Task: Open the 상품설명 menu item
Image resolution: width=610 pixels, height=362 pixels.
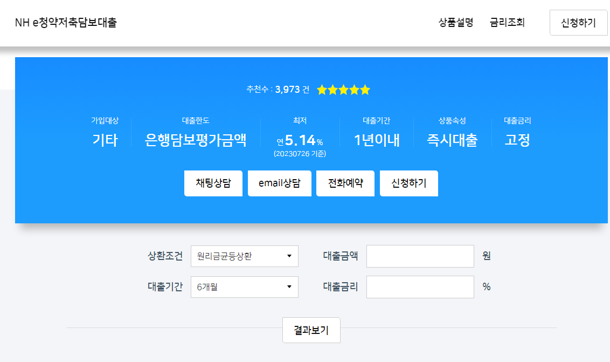Action: pyautogui.click(x=455, y=23)
